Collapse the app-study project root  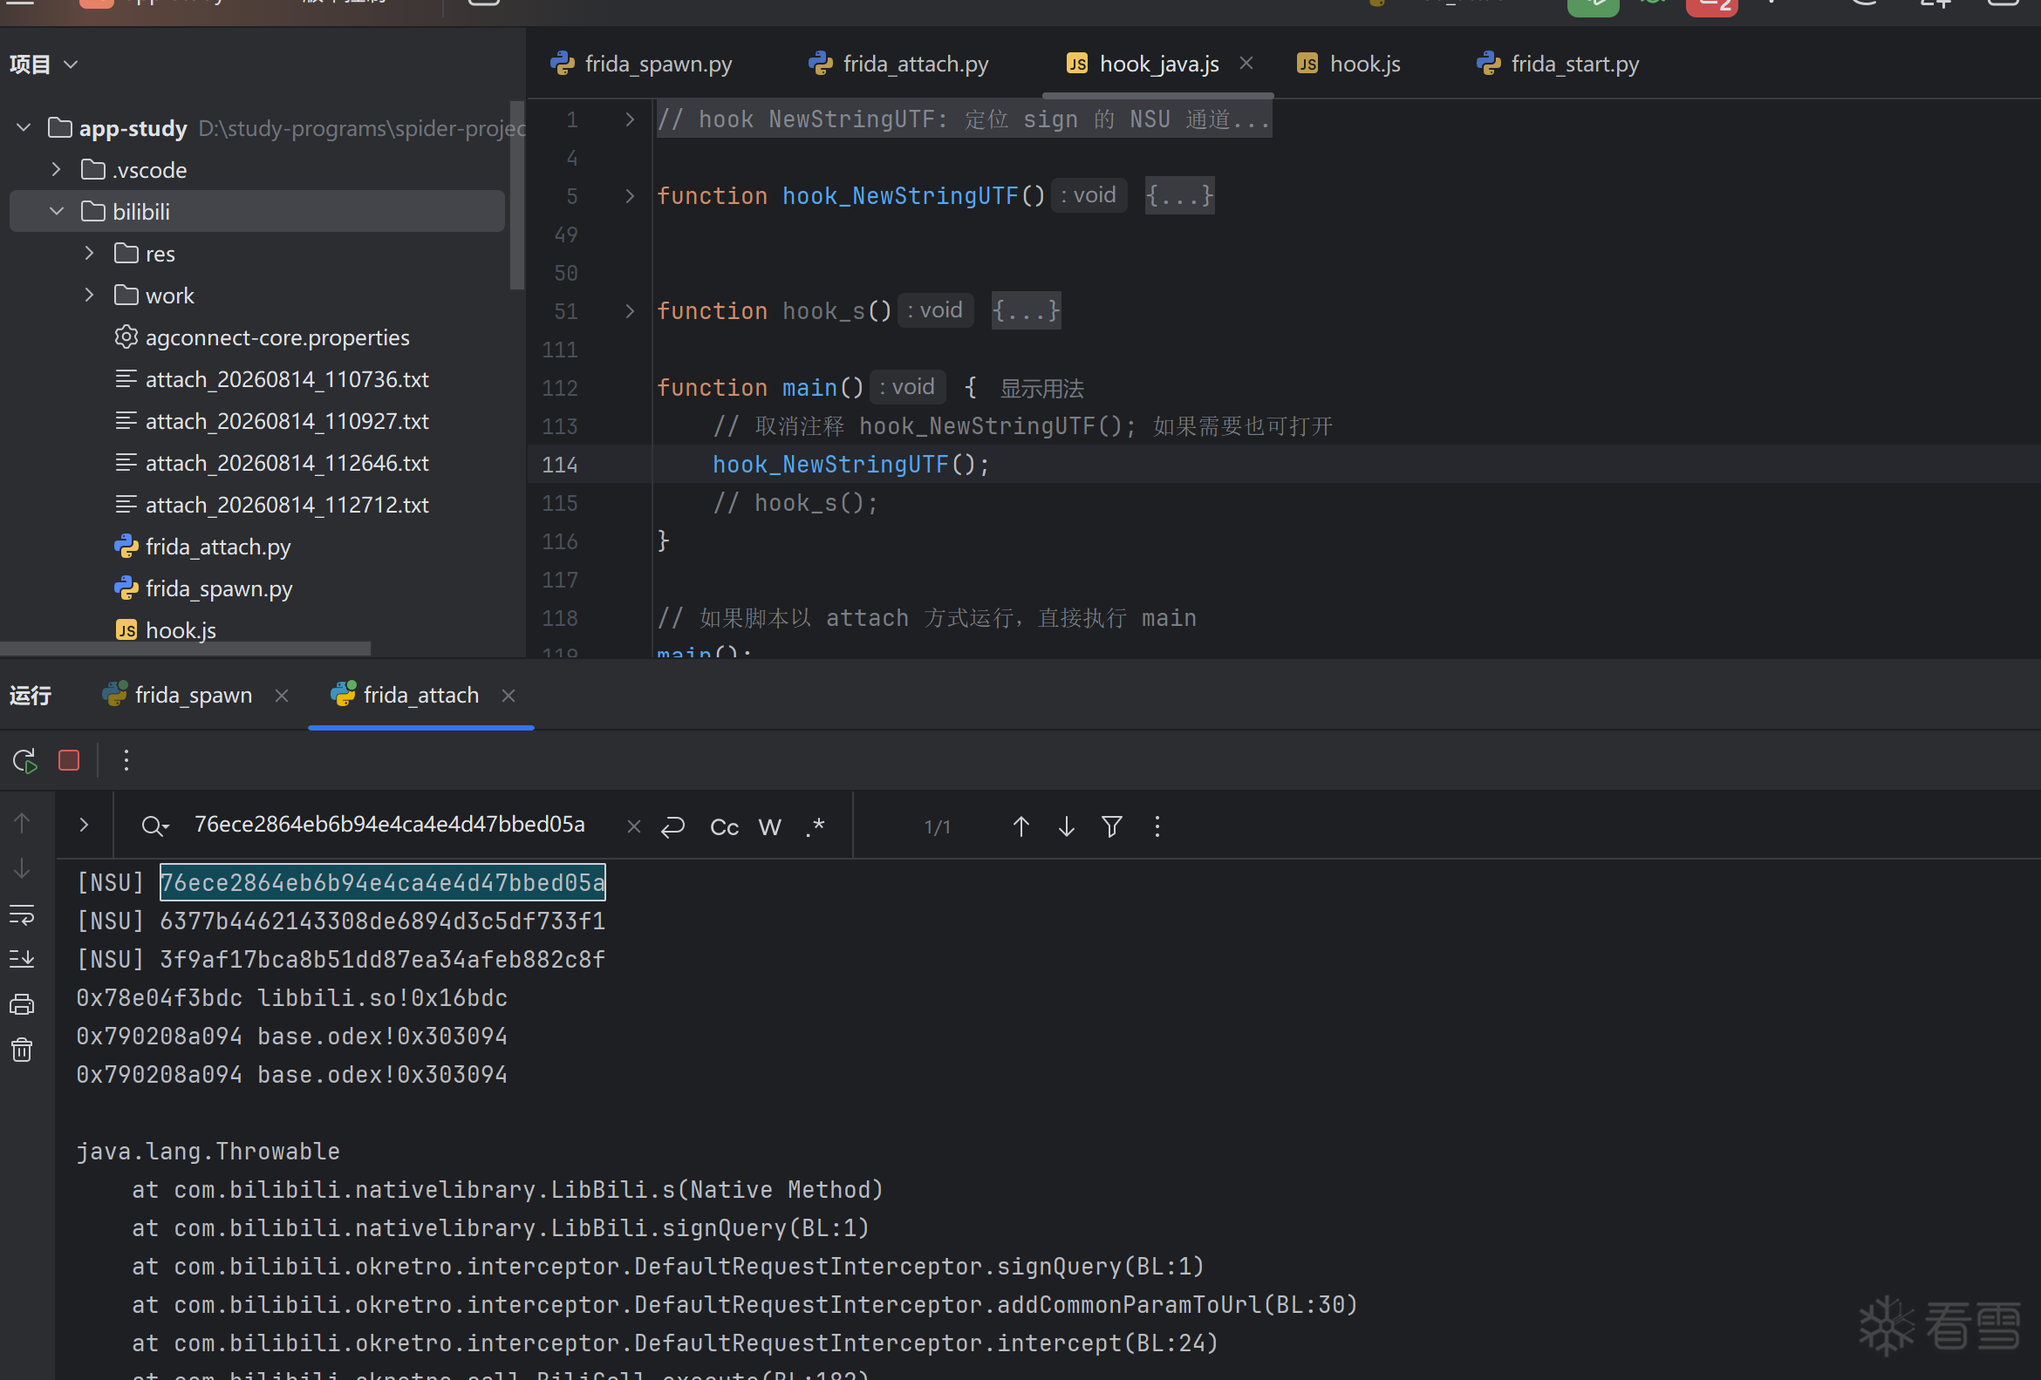tap(24, 128)
